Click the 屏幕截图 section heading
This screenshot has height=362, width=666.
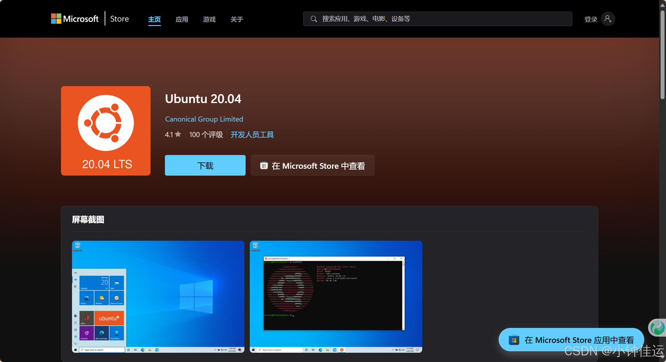coord(88,220)
